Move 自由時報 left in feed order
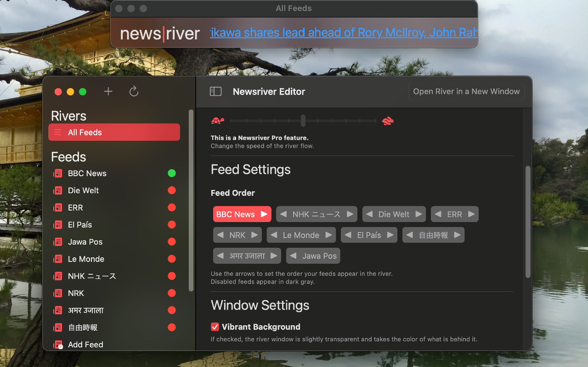Image resolution: width=588 pixels, height=367 pixels. click(410, 235)
